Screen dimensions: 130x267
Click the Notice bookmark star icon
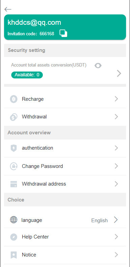click(14, 255)
